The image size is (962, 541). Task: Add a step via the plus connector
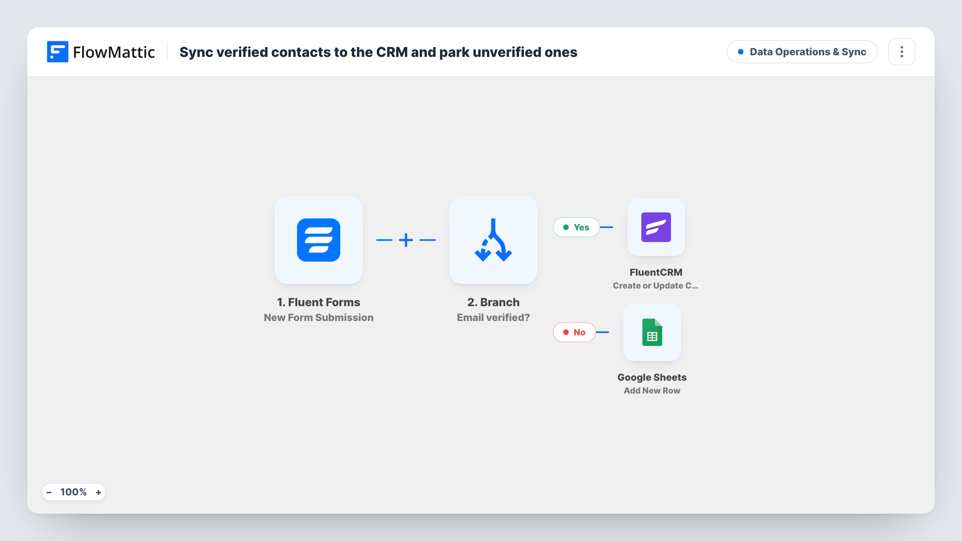coord(406,240)
